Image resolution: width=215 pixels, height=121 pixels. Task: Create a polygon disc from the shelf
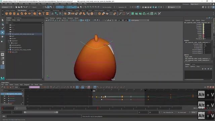pyautogui.click(x=30, y=13)
